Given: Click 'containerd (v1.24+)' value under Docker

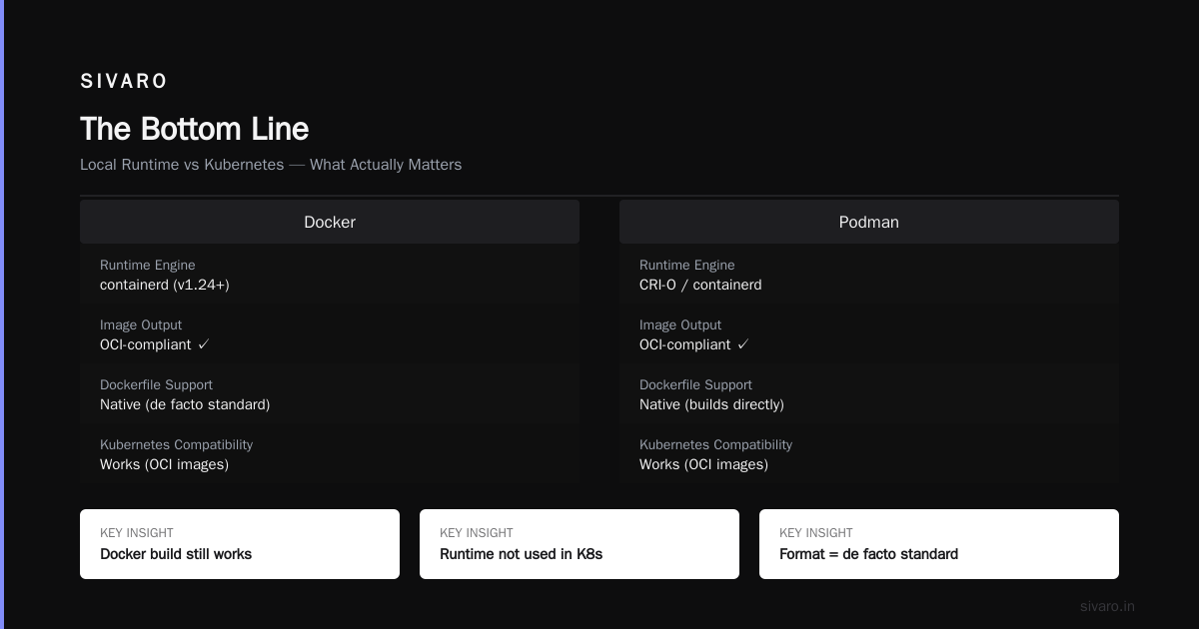Looking at the screenshot, I should [165, 285].
